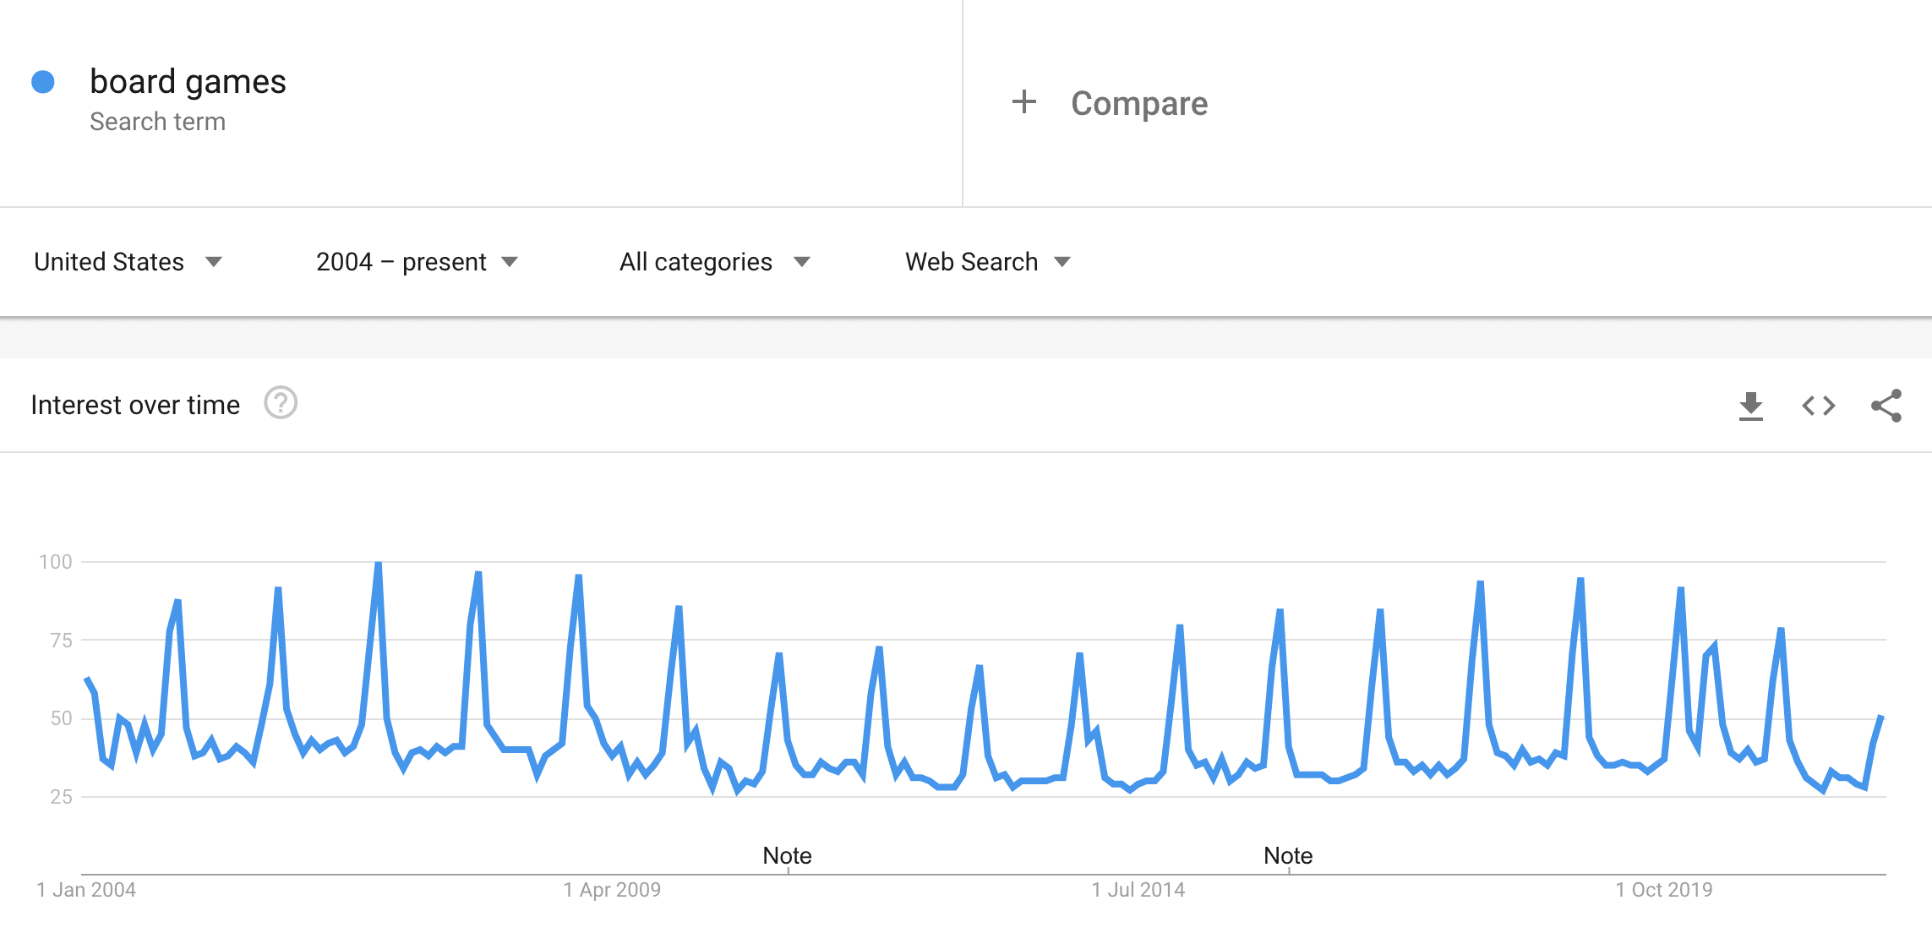Click the 1 Jan 2004 axis label
The width and height of the screenshot is (1932, 933).
(x=86, y=890)
